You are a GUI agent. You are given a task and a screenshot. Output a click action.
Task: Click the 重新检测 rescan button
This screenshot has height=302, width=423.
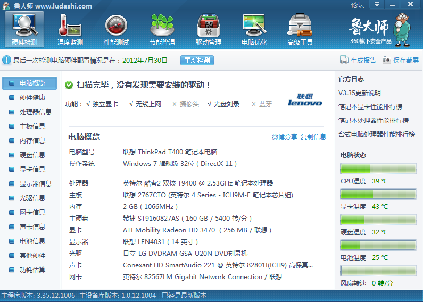(197, 61)
